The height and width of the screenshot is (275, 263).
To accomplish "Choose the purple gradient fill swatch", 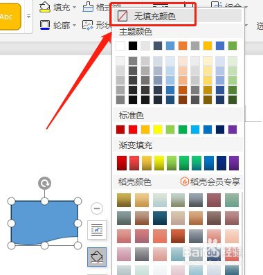I will coord(234,163).
